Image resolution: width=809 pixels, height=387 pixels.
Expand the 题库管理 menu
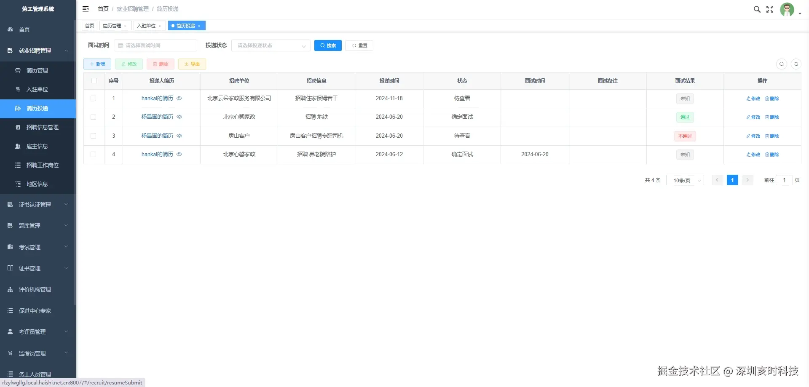38,226
